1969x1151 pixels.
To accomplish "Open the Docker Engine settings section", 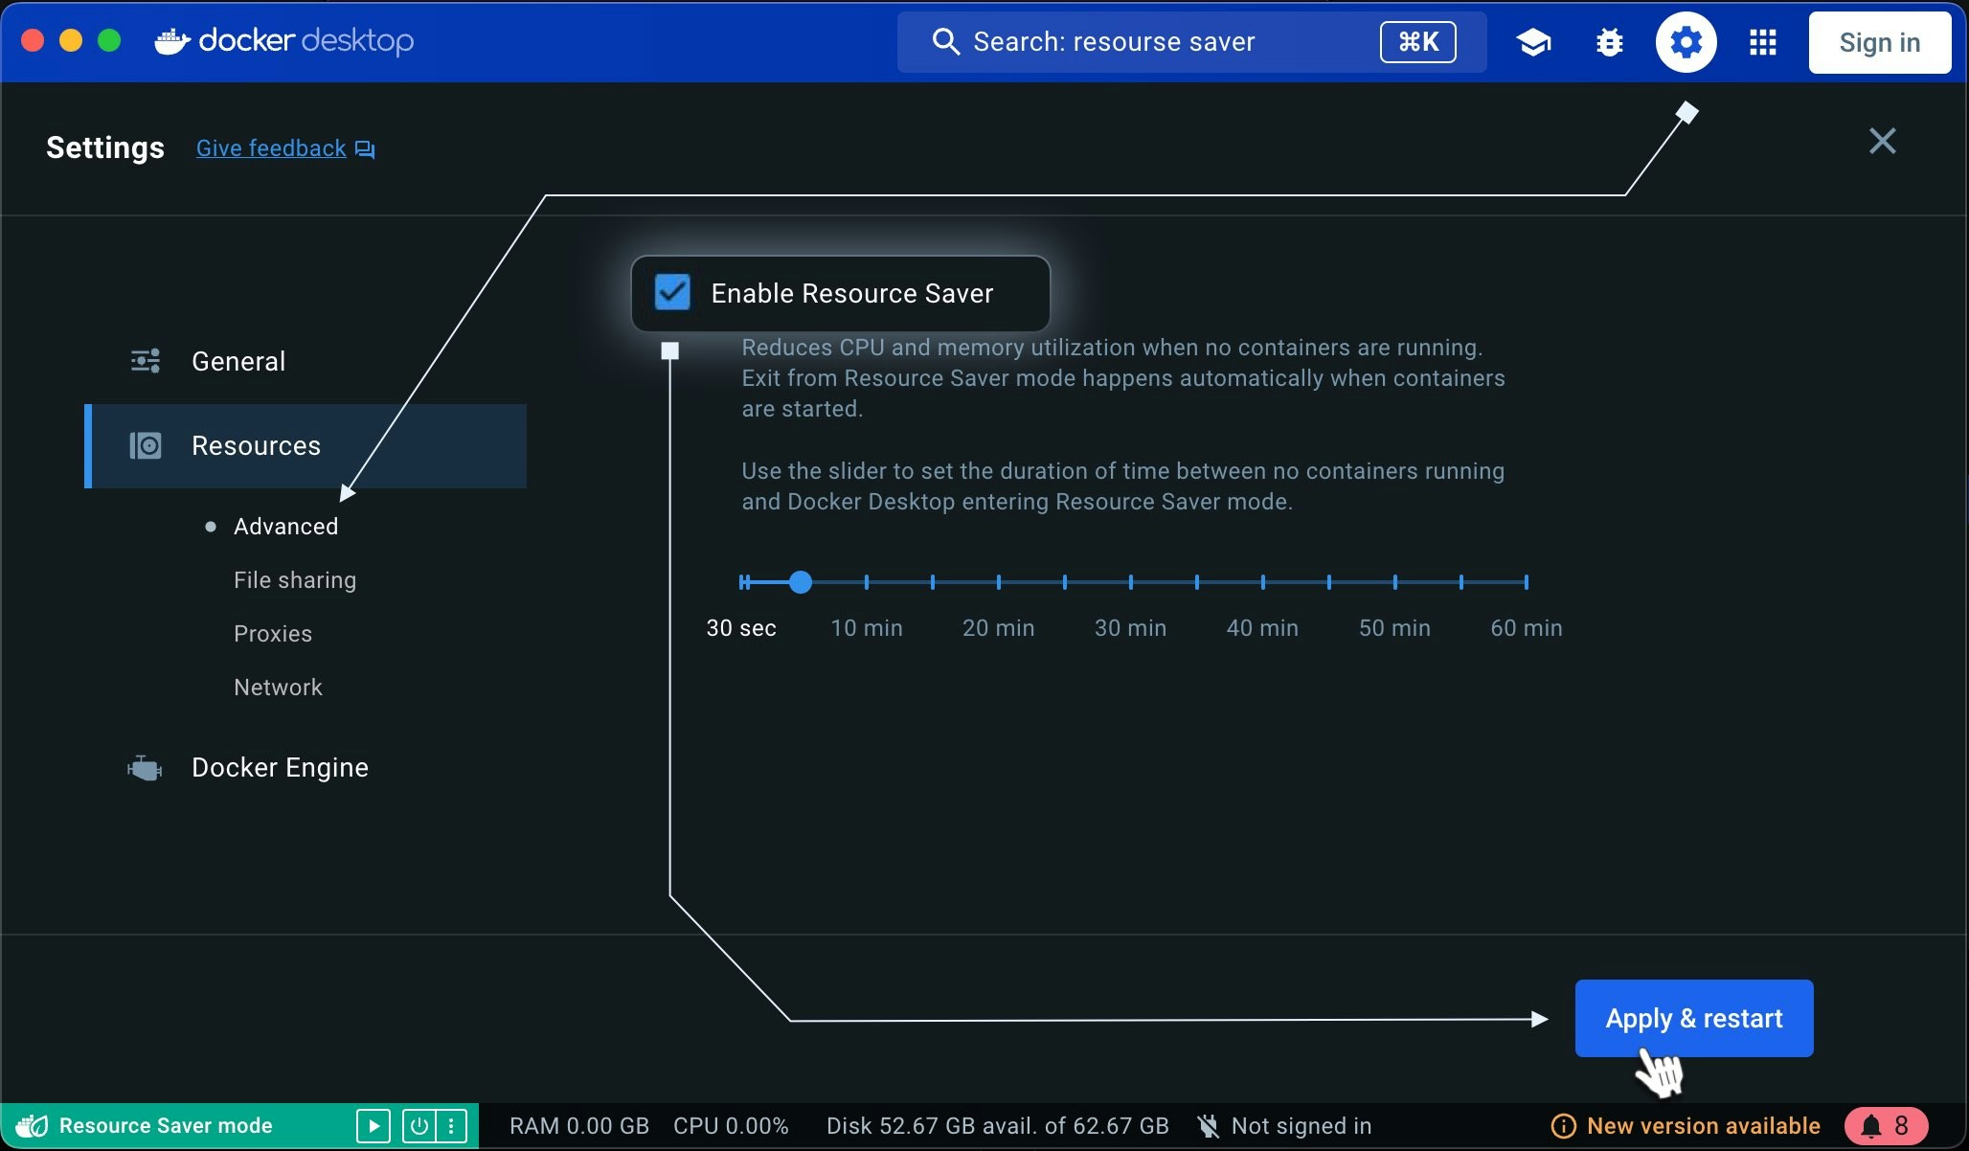I will tap(279, 767).
